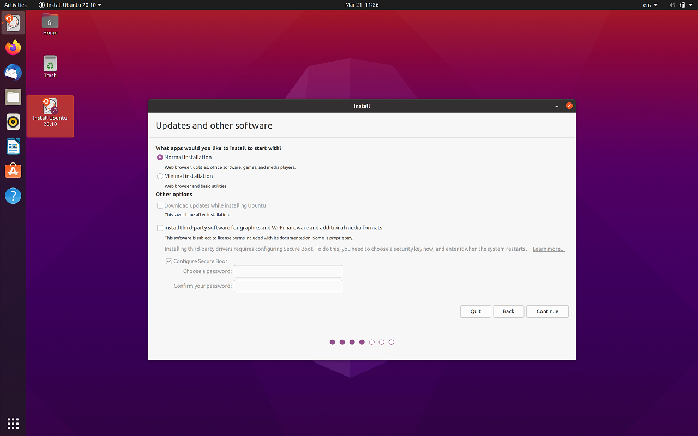This screenshot has width=698, height=436.
Task: Select the Home desktop folder icon
Action: click(x=50, y=25)
